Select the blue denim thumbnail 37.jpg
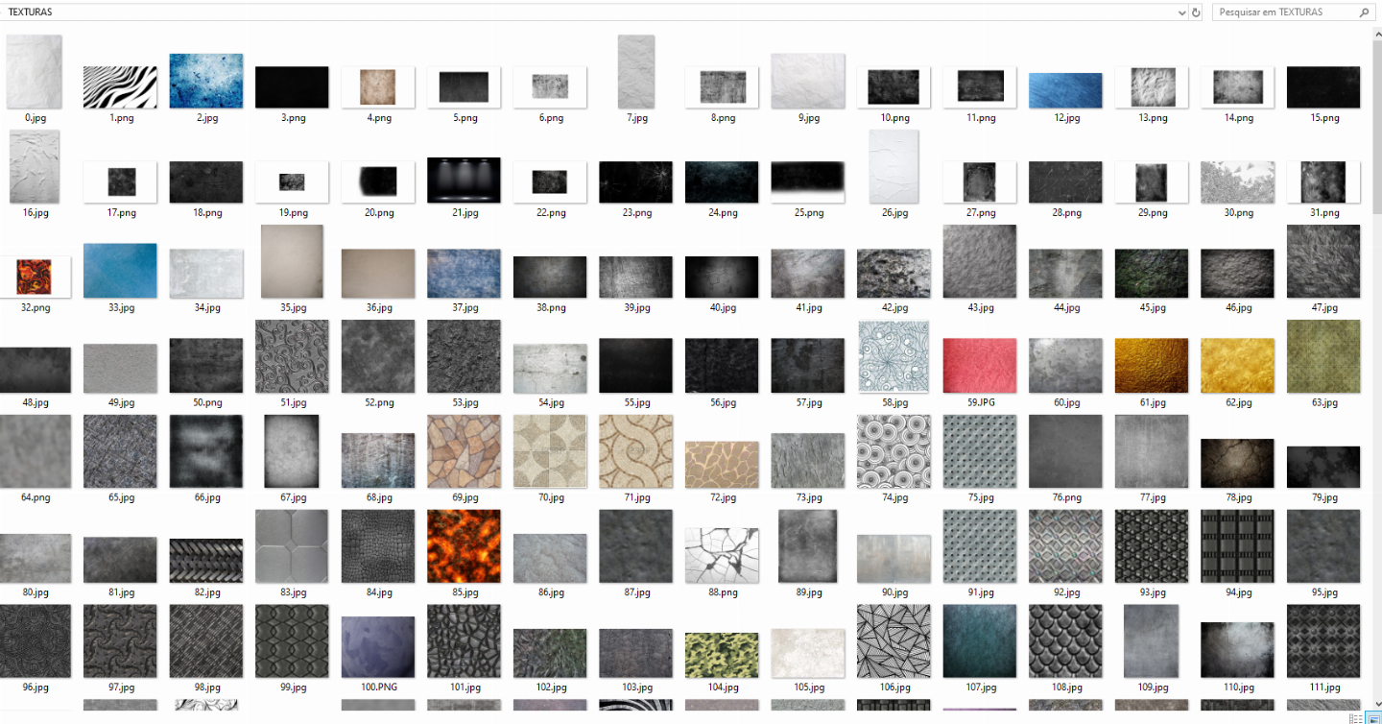Image resolution: width=1382 pixels, height=724 pixels. click(465, 274)
